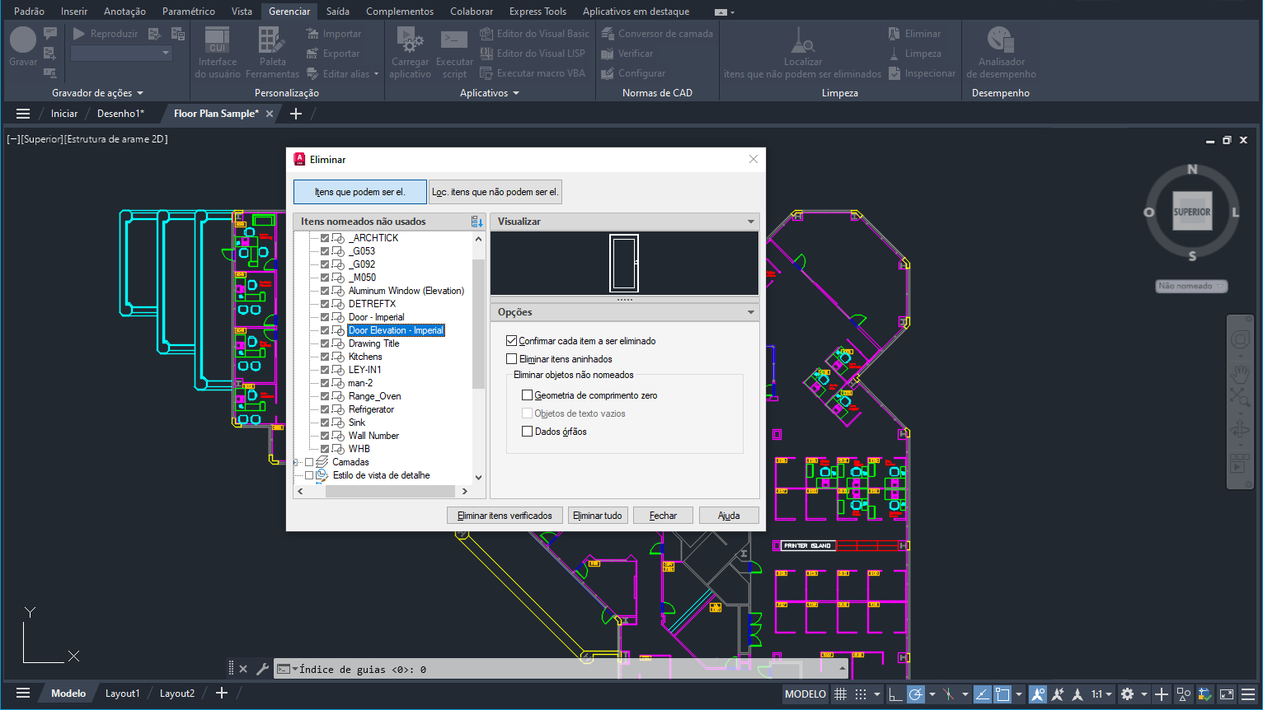Screen dimensions: 1263x710
Task: Click the command line wrench icon
Action: click(x=262, y=669)
